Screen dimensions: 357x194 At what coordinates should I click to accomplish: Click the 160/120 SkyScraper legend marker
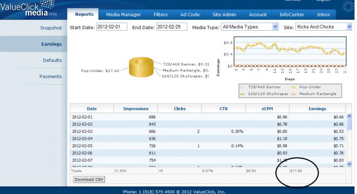click(x=243, y=94)
